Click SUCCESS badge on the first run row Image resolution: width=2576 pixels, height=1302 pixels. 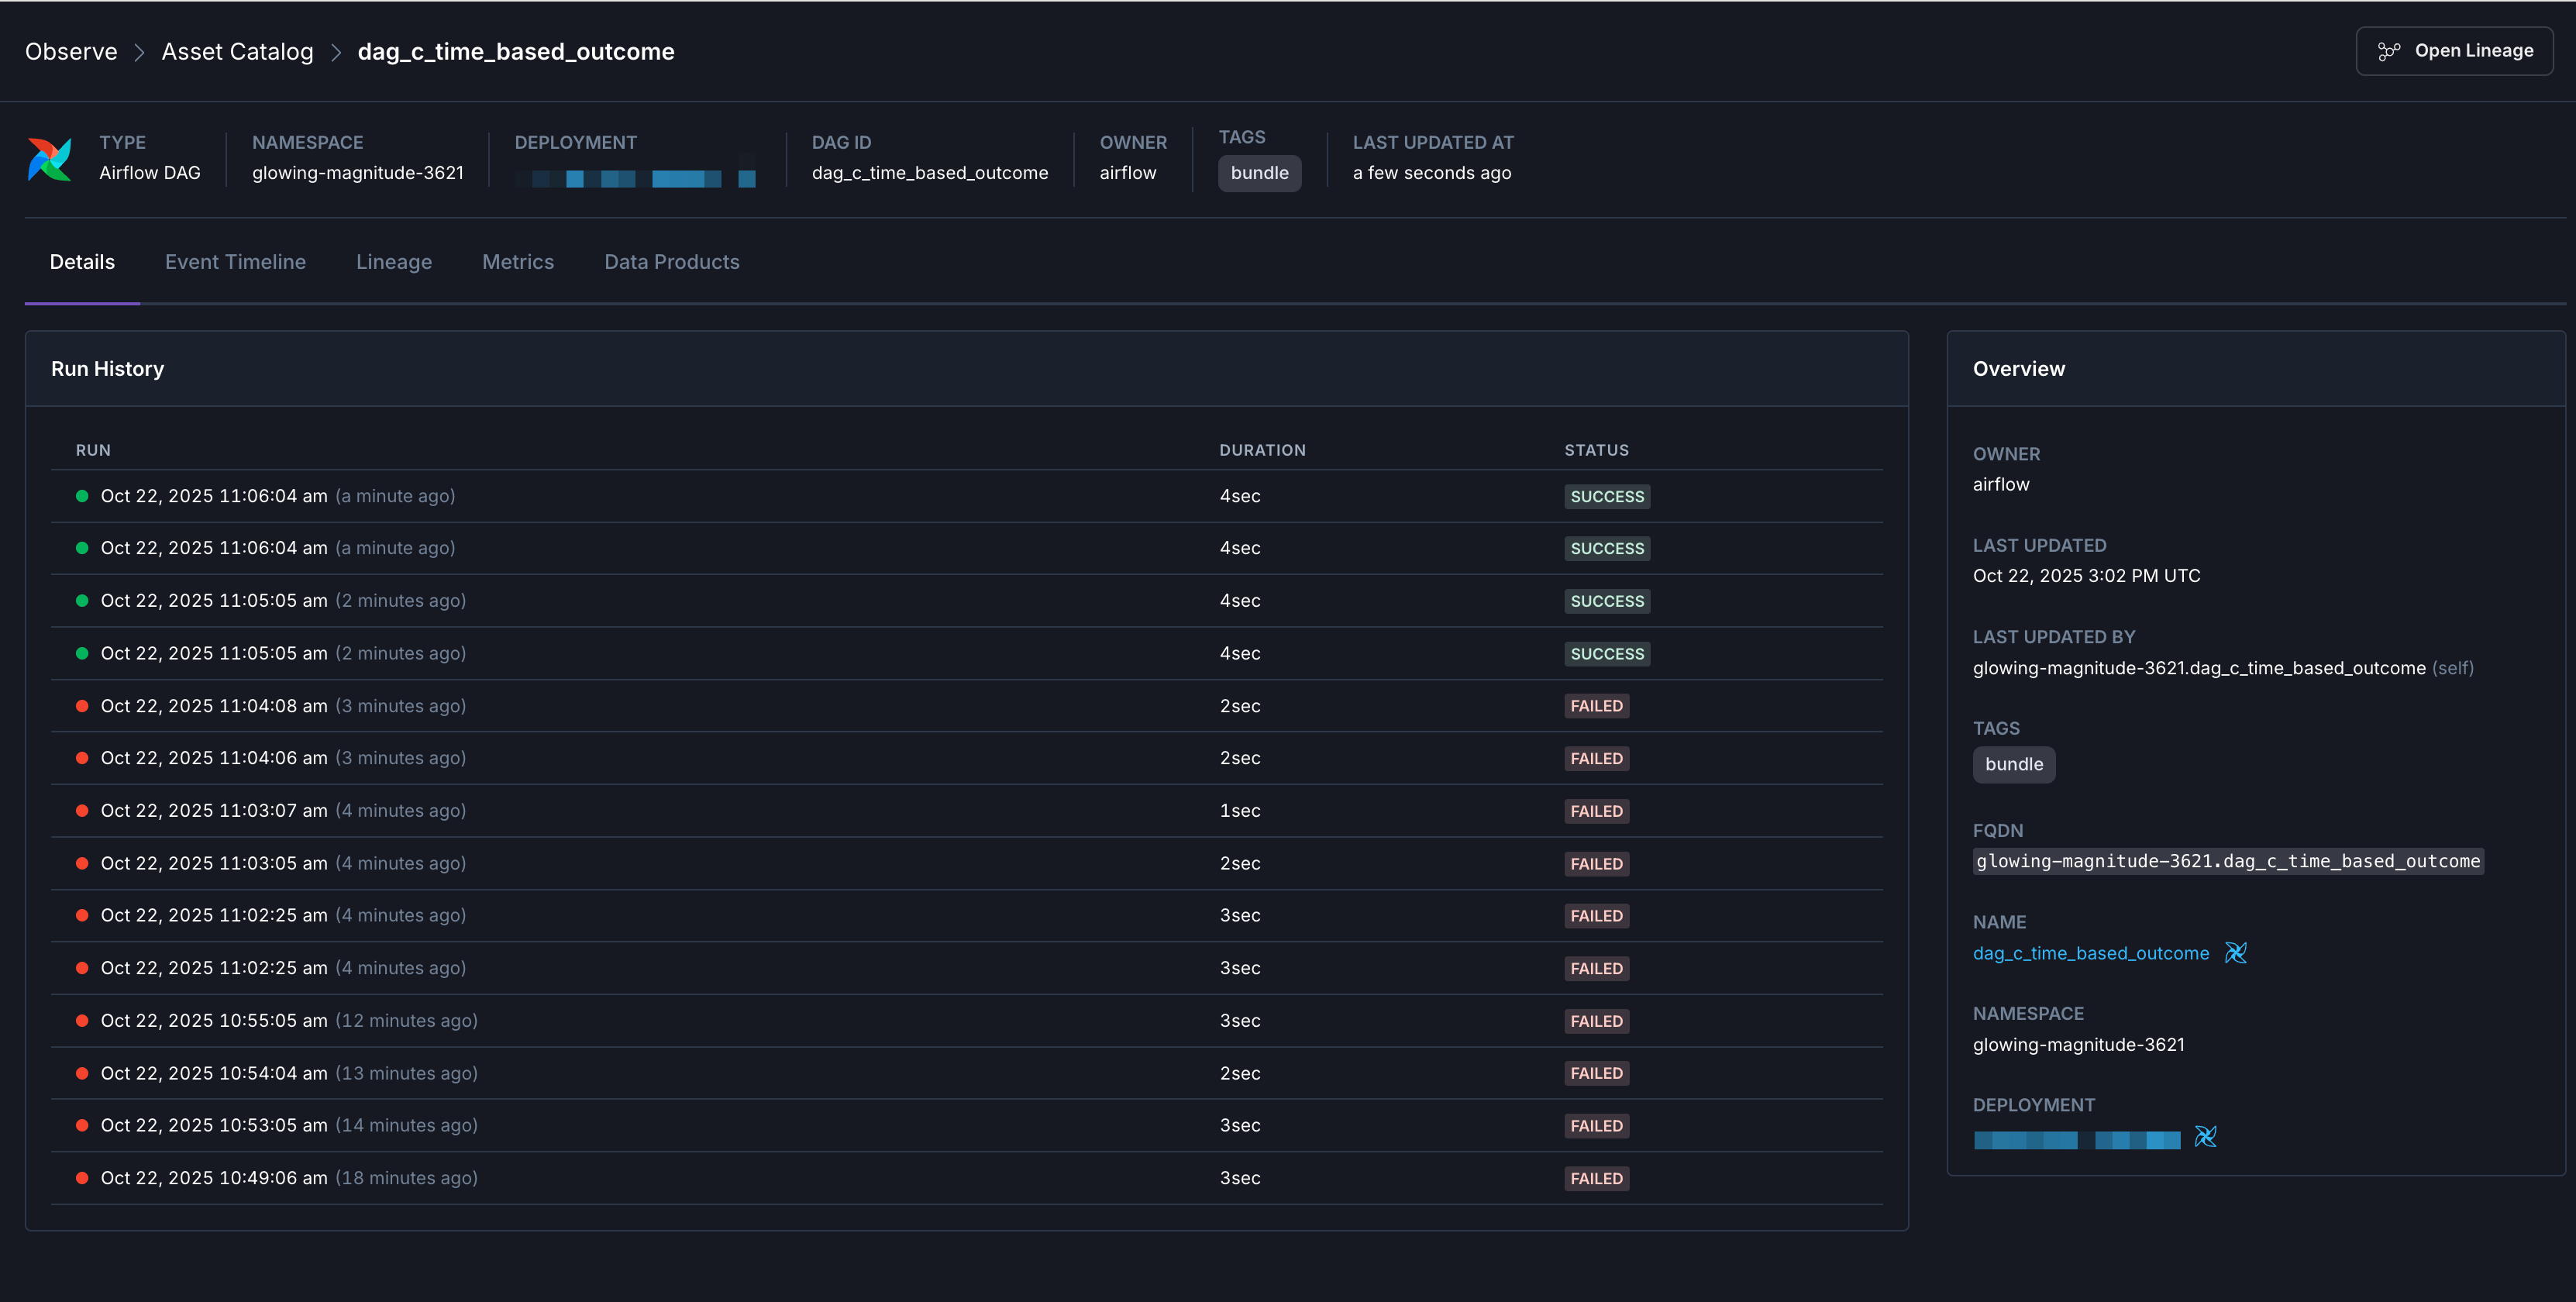click(x=1606, y=496)
